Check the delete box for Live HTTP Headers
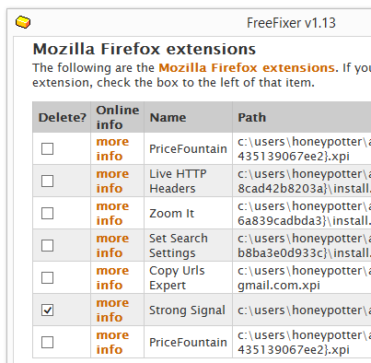 click(x=47, y=181)
